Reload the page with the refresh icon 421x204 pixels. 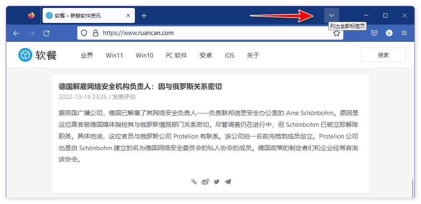[x=46, y=33]
